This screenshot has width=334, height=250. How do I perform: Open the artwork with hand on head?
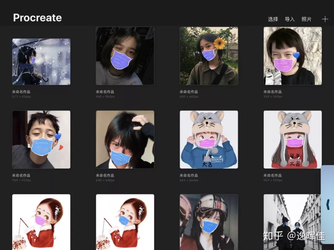click(125, 140)
